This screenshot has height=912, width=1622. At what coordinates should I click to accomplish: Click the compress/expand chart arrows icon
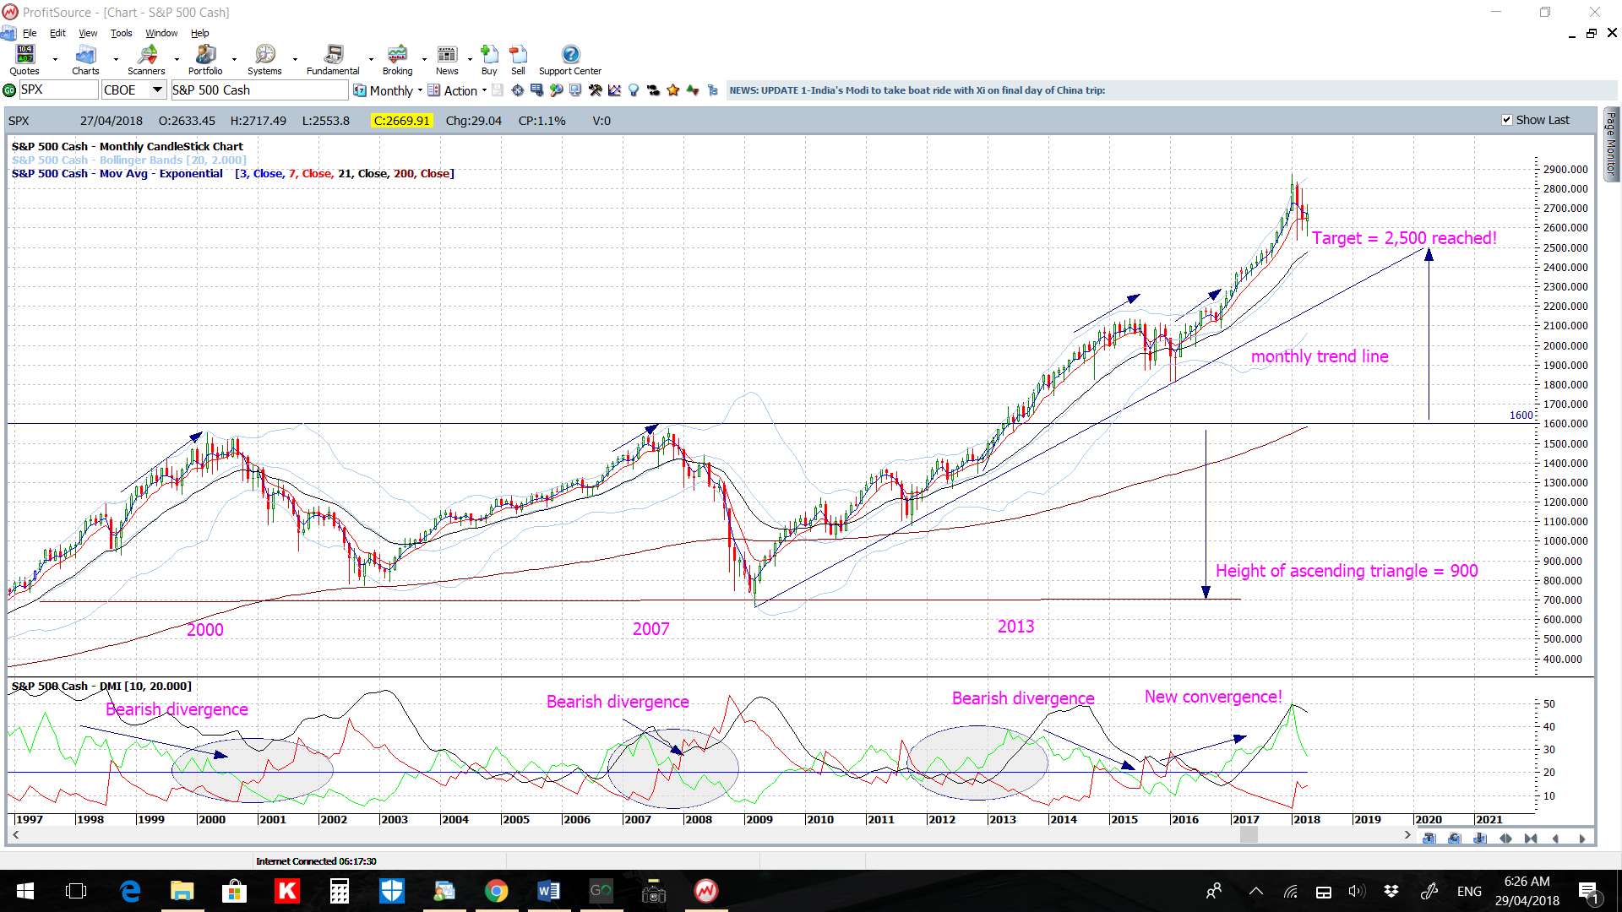[x=1505, y=839]
